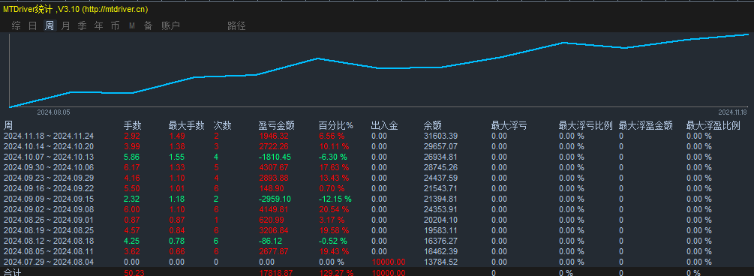Sort by the 盈亏金额 column header

tap(277, 126)
